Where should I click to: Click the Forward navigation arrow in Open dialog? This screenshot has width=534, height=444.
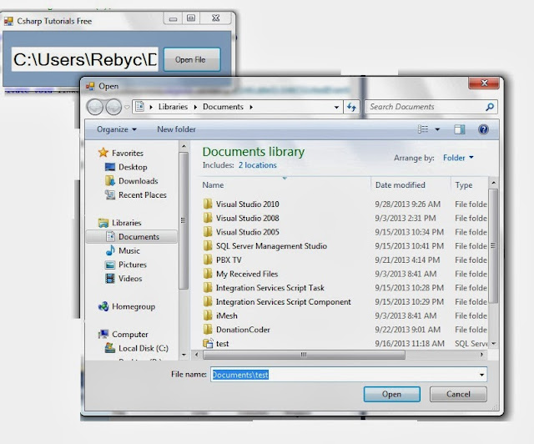(113, 107)
